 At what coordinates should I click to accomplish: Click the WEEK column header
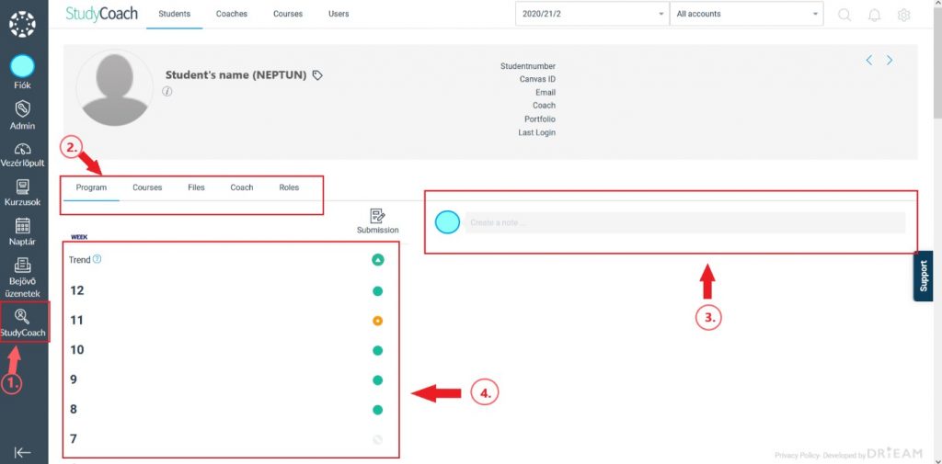coord(79,237)
